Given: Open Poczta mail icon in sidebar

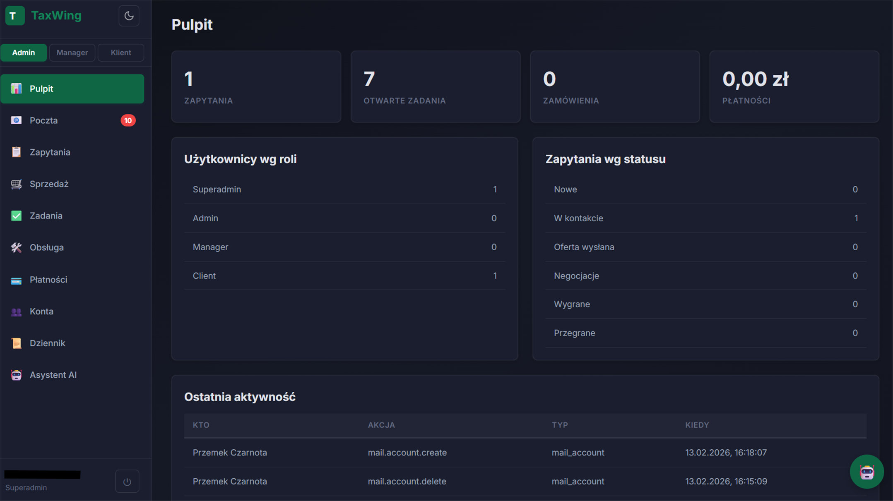Looking at the screenshot, I should click(16, 120).
